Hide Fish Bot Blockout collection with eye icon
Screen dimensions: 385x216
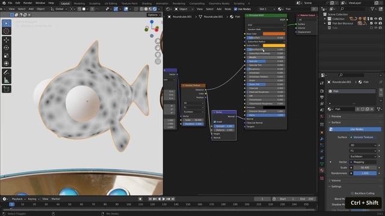coord(375,23)
